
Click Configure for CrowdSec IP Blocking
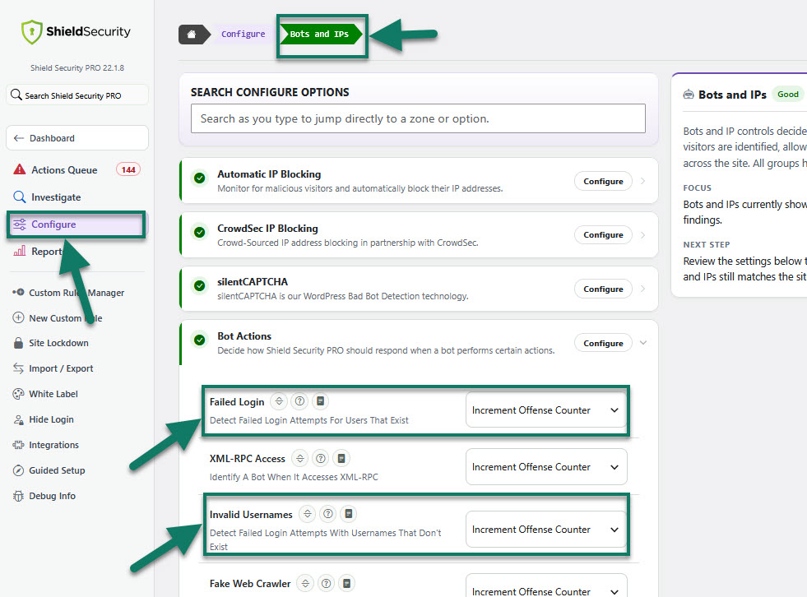(603, 234)
